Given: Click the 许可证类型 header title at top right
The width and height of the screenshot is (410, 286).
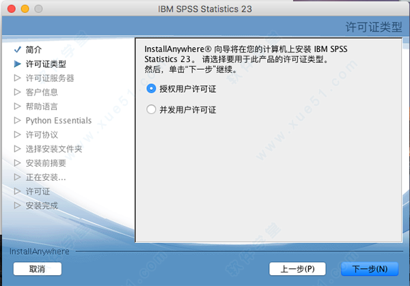Looking at the screenshot, I should pyautogui.click(x=374, y=27).
